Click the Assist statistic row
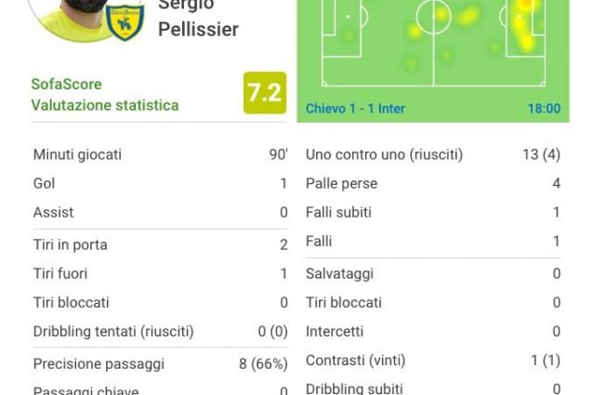This screenshot has width=593, height=395. 161,212
